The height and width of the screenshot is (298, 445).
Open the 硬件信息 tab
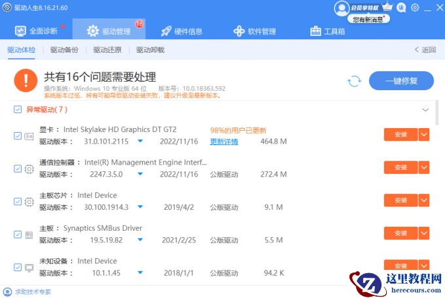click(x=182, y=31)
